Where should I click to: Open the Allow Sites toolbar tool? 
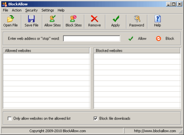pyautogui.click(x=52, y=21)
